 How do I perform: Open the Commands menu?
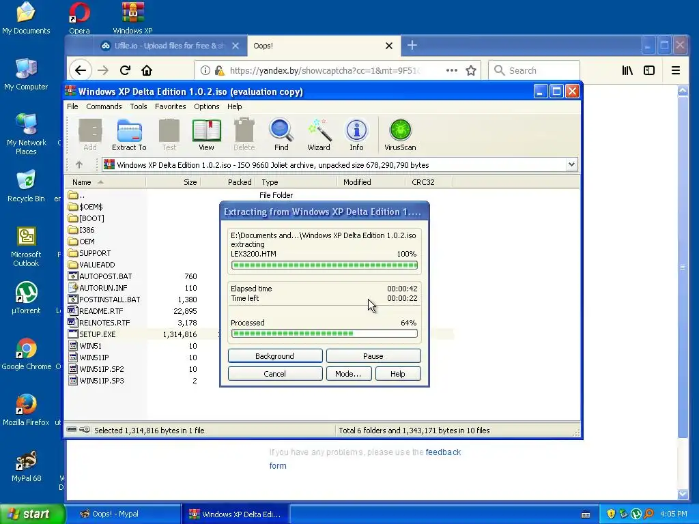(104, 106)
